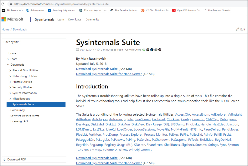Expand Miscellaneous chevron
248x166 pixels.
[x=10, y=99]
